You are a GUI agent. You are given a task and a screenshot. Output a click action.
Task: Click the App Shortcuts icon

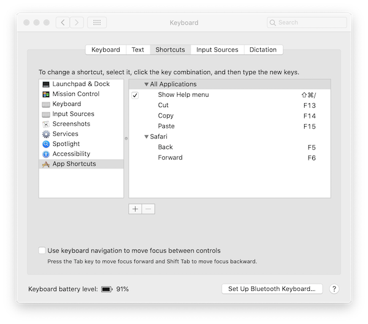(46, 164)
